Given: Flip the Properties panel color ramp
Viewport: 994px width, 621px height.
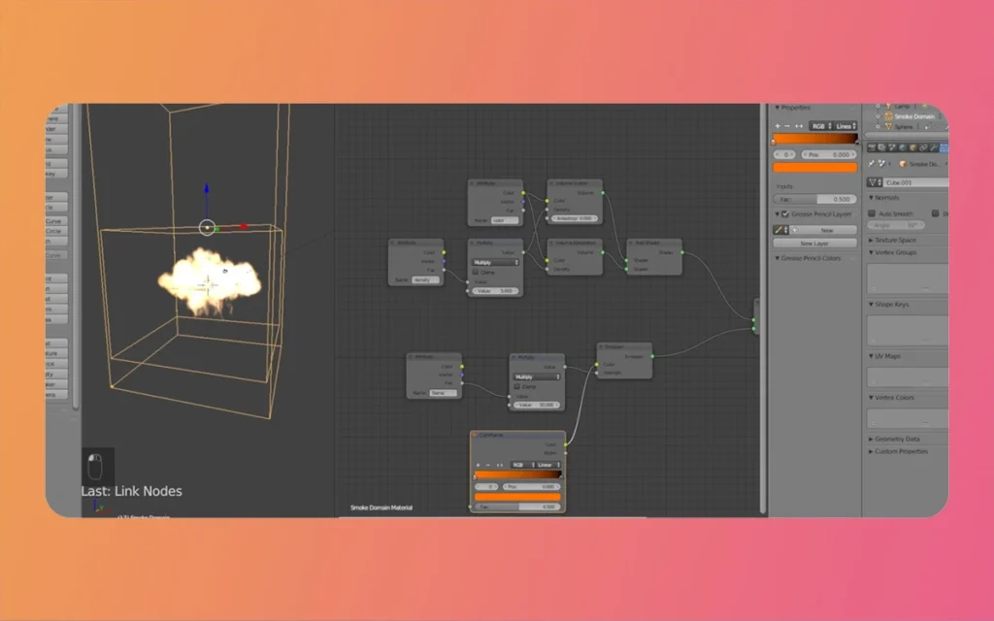Looking at the screenshot, I should (x=799, y=126).
